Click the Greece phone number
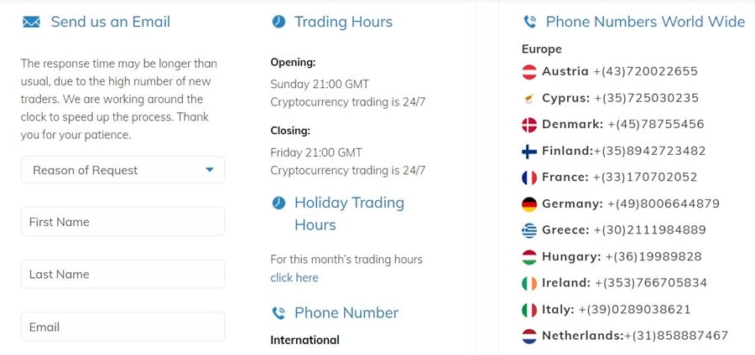 point(649,230)
